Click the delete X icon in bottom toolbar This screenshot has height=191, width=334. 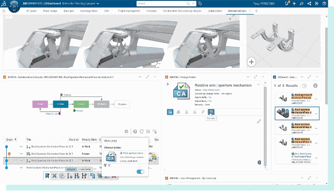[x=55, y=176]
